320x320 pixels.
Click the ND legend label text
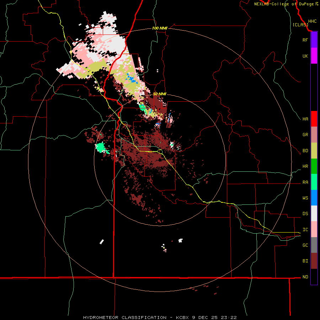click(305, 277)
